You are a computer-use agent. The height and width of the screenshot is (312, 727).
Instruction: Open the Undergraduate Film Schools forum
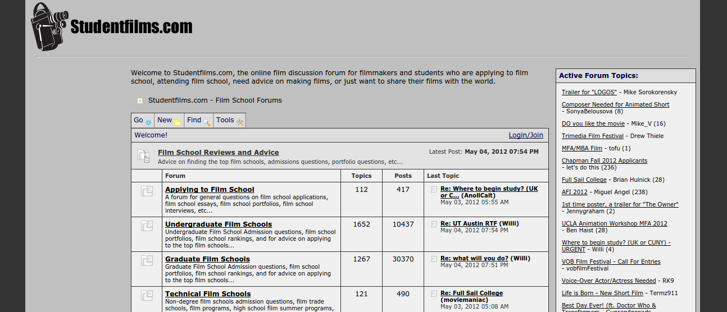click(x=219, y=224)
